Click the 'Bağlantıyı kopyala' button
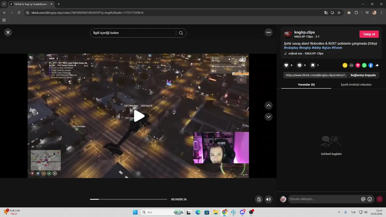 [363, 75]
